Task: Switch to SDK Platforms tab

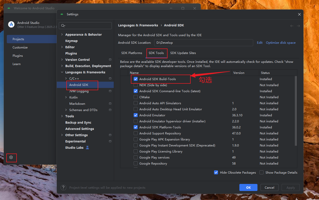Action: (132, 53)
